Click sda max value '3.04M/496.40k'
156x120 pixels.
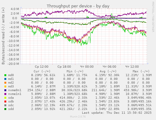(139, 98)
